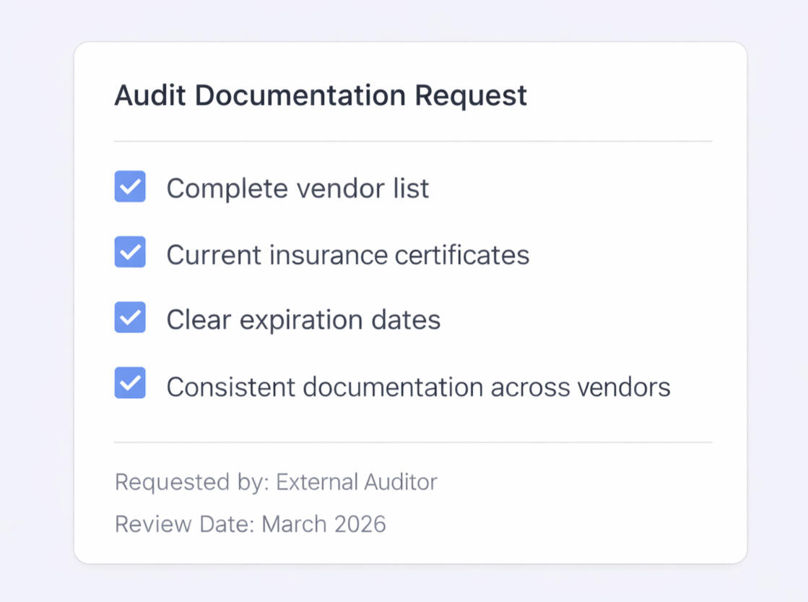
Task: Click the Audit Documentation Request heading
Action: [321, 96]
